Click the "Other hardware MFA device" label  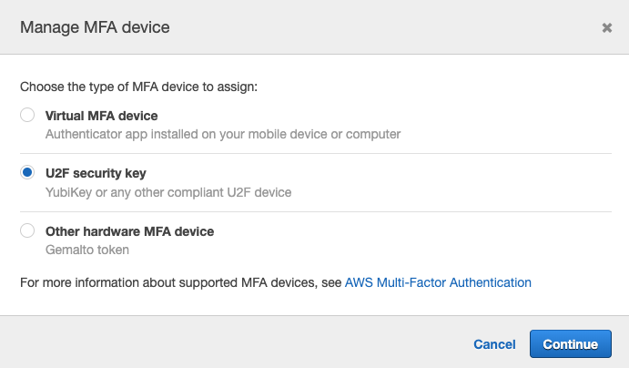pyautogui.click(x=129, y=230)
